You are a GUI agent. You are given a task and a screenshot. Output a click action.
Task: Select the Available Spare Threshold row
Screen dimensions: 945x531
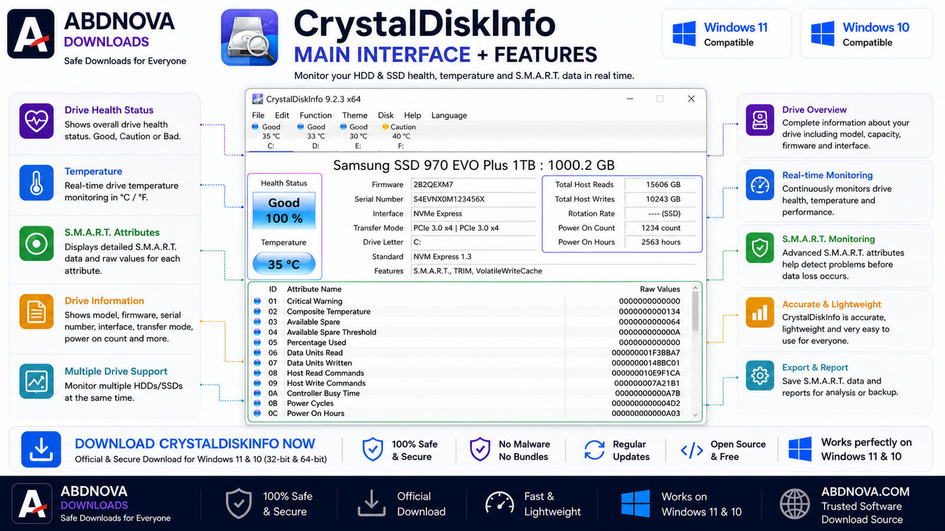470,332
